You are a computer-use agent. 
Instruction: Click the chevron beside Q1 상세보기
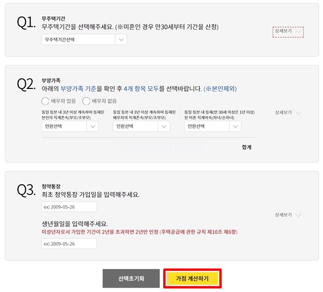[x=298, y=31]
